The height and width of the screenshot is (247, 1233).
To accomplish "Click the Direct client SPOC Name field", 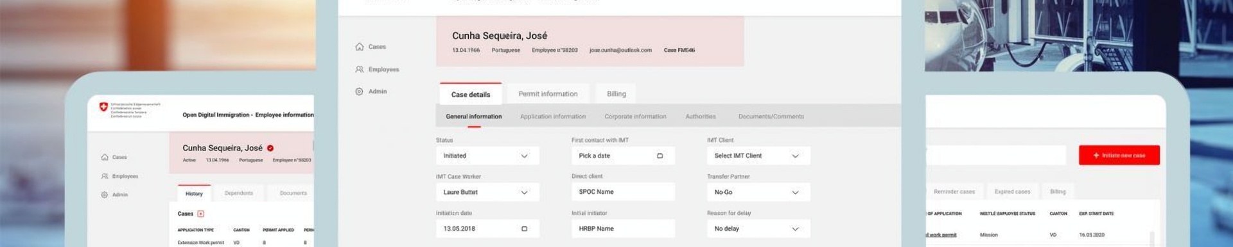I will pyautogui.click(x=623, y=192).
